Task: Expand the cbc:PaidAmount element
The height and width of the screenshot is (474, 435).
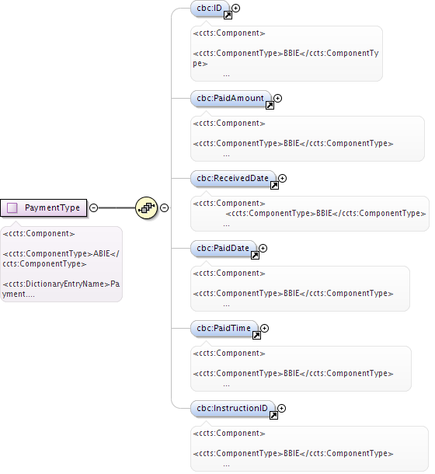Action: click(x=278, y=98)
